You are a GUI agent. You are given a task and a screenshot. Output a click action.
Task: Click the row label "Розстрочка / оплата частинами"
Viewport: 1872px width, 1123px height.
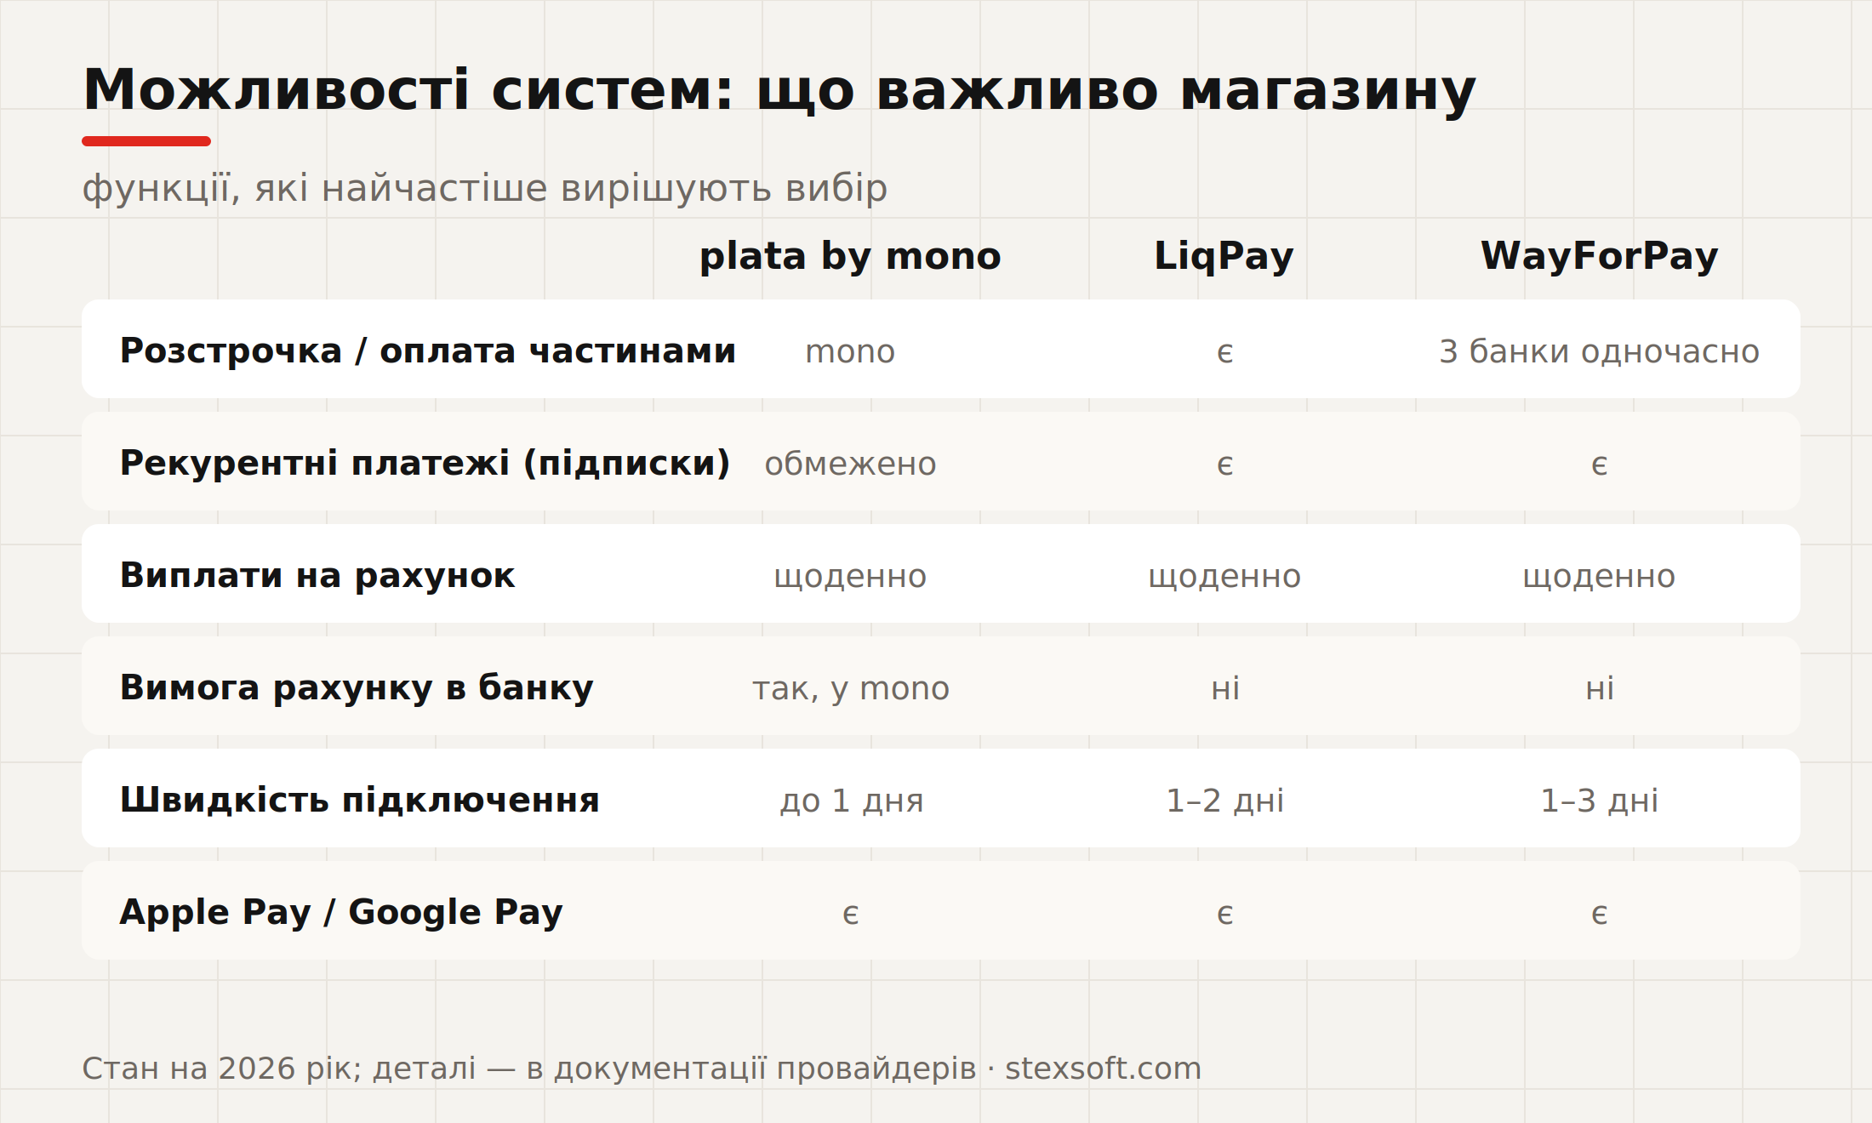tap(427, 351)
